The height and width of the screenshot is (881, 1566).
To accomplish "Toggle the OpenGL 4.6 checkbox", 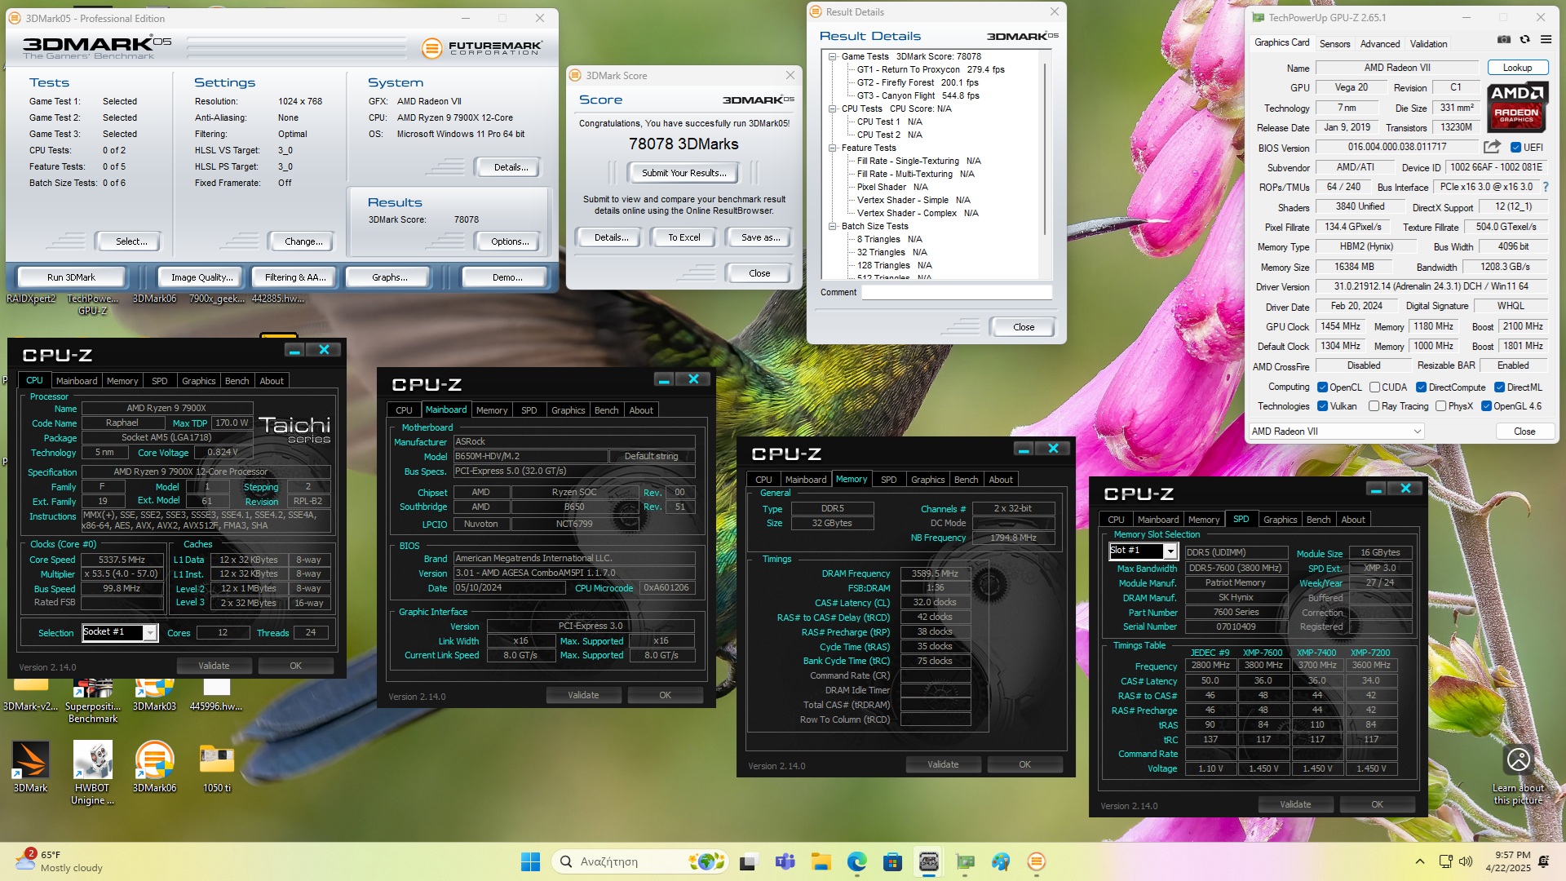I will [1486, 406].
